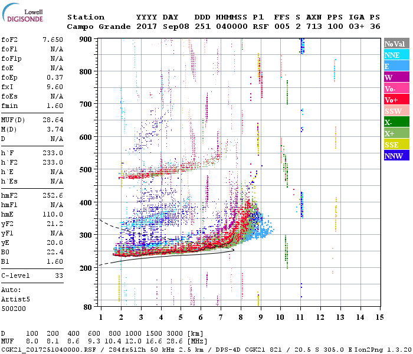Select the SSW legend swatch
This screenshot has height=354, width=413.
pyautogui.click(x=396, y=111)
